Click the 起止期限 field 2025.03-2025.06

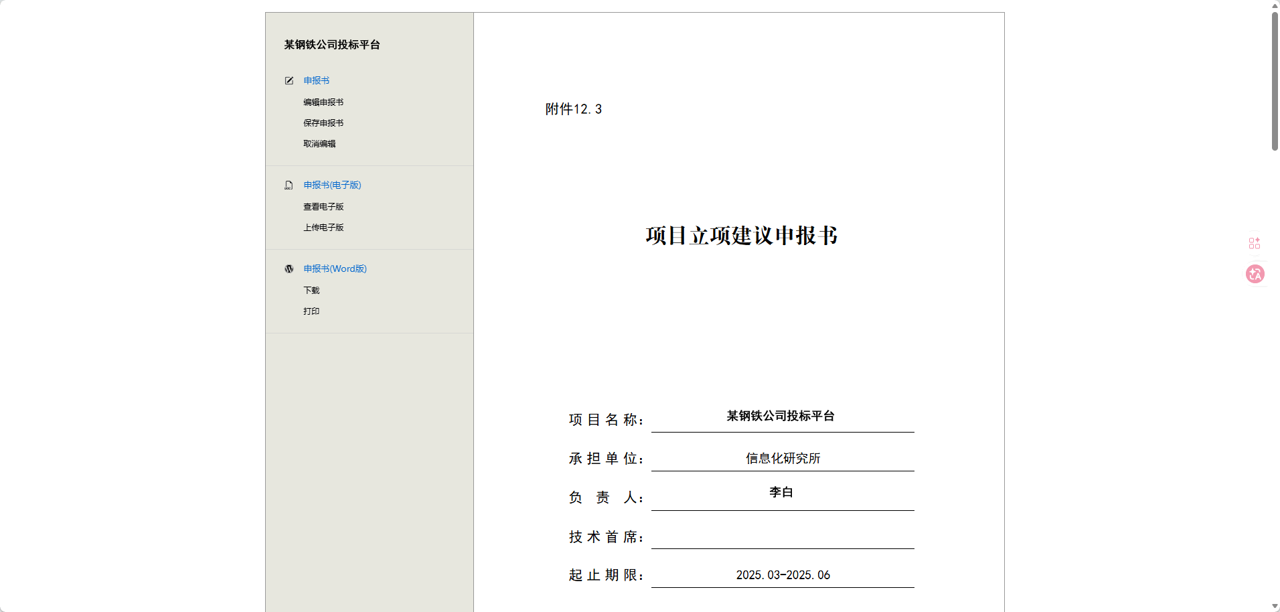point(783,575)
